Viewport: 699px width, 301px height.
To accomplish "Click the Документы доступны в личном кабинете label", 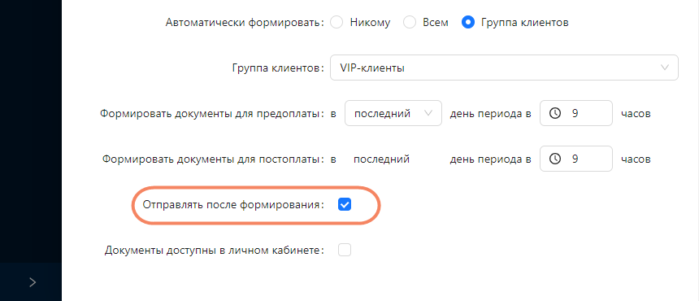I will point(215,251).
